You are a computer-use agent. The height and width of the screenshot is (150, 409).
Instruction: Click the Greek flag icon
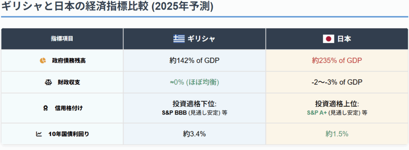tap(179, 39)
